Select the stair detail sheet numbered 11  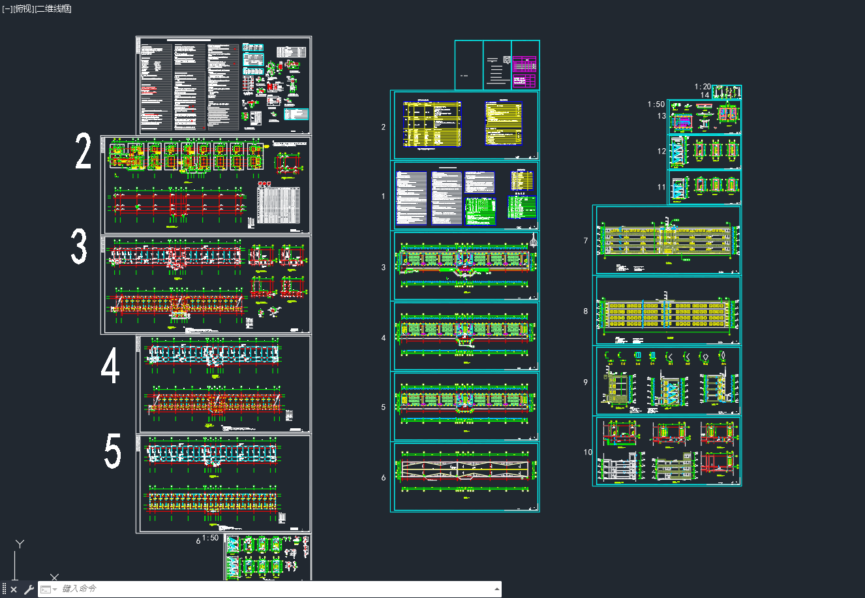(705, 187)
